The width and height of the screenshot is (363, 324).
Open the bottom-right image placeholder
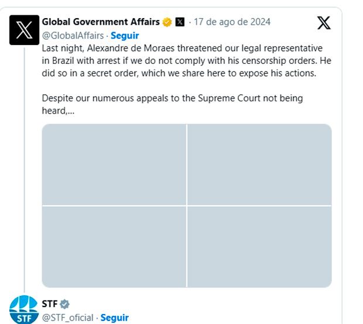click(x=259, y=247)
